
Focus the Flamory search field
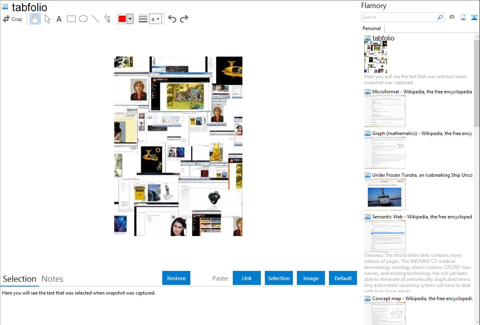pyautogui.click(x=399, y=17)
